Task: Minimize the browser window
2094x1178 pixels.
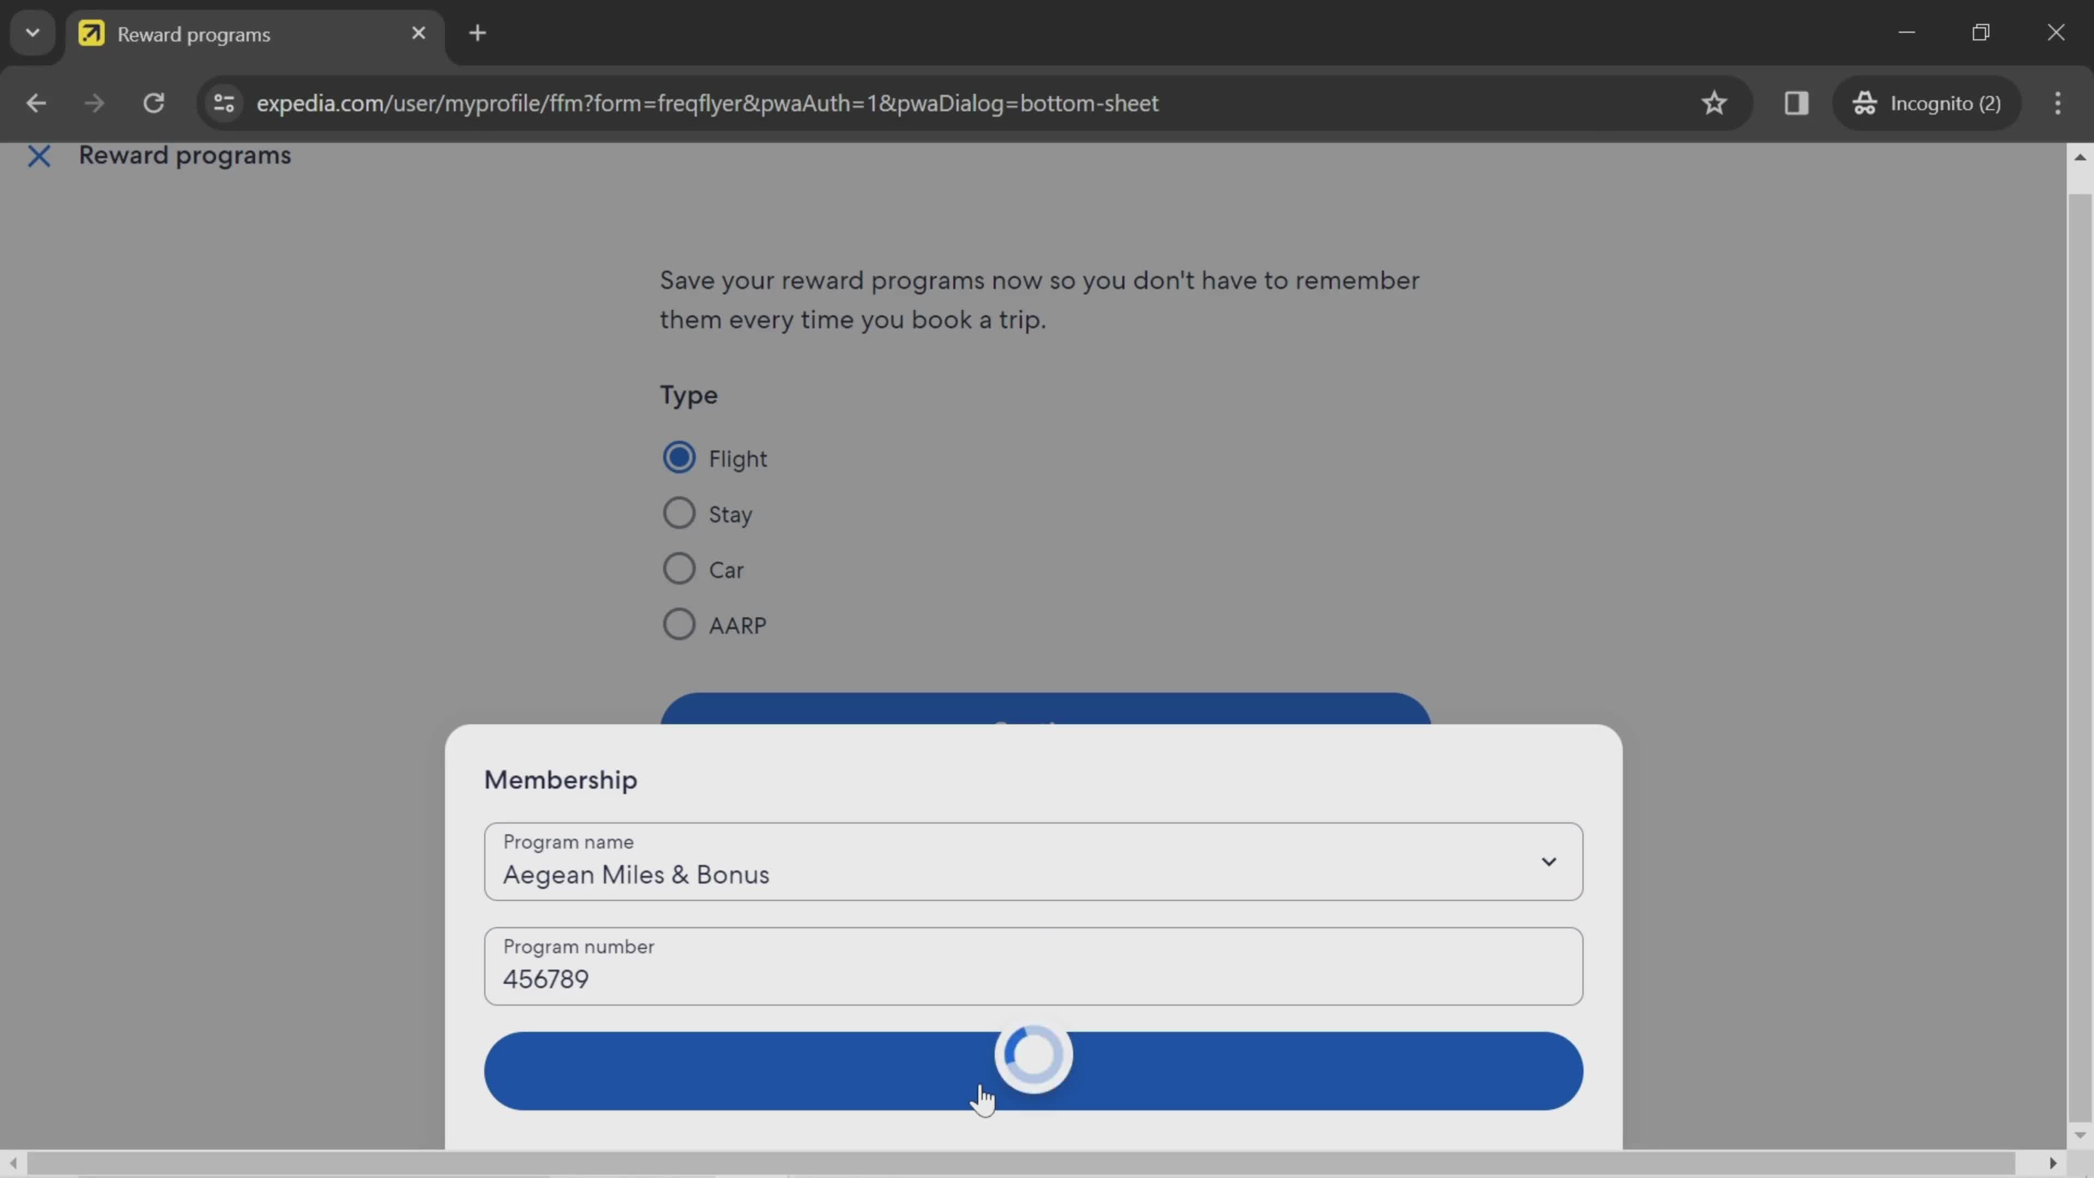Action: point(1907,33)
